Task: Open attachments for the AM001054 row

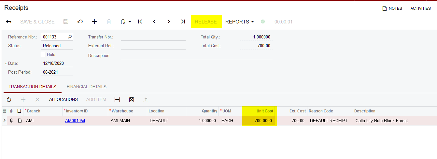Action: click(x=11, y=121)
